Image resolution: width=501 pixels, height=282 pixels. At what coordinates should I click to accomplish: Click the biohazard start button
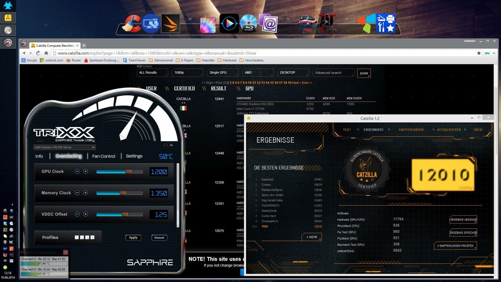(x=8, y=5)
